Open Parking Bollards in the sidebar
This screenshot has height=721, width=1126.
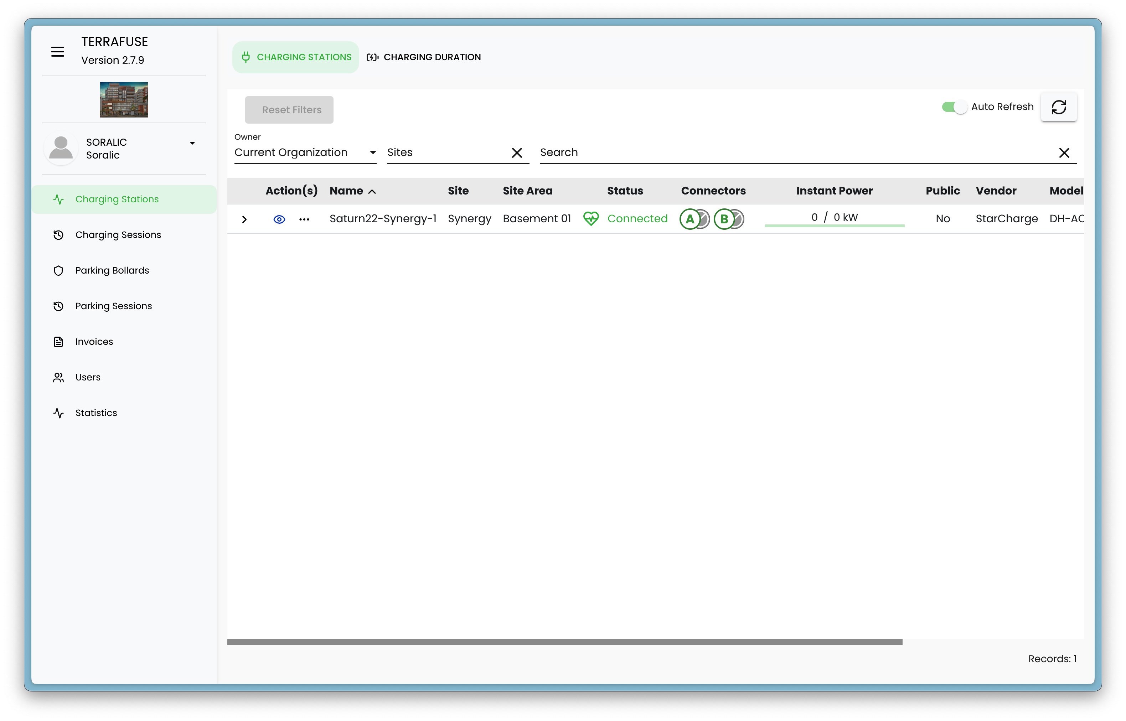112,271
